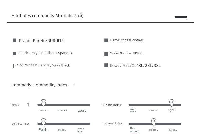Screen dimensions: 200x140
Task: Click the Softness index slider pin marker
Action: (x=43, y=122)
